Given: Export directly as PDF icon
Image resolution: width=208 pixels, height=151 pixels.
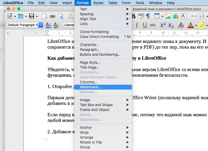Looking at the screenshot, I should point(45,16).
